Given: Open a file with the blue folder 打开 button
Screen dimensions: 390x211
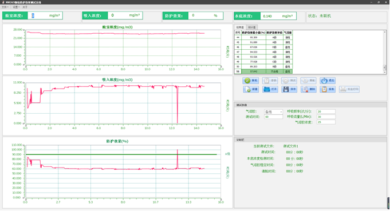Looking at the screenshot, I should point(270,89).
